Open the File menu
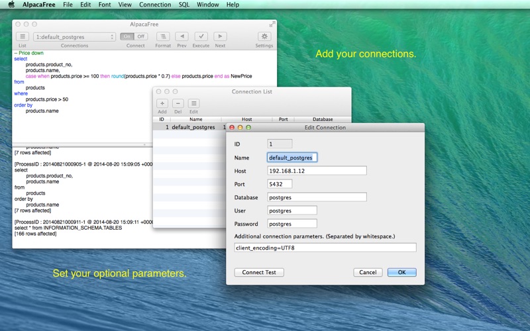 68,5
